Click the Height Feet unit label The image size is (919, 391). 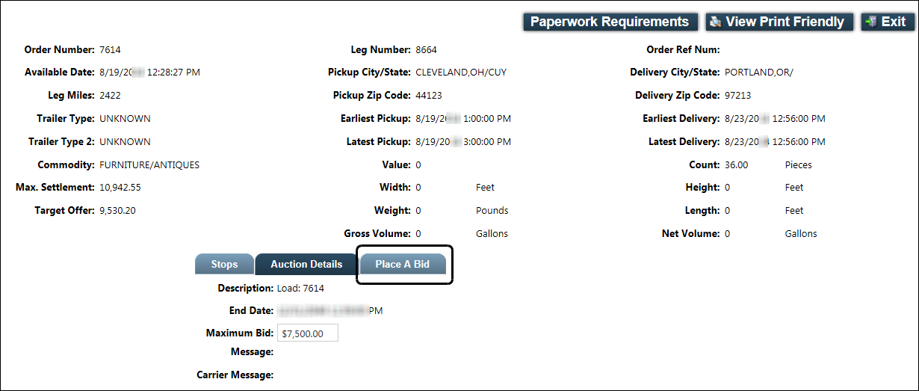(794, 187)
